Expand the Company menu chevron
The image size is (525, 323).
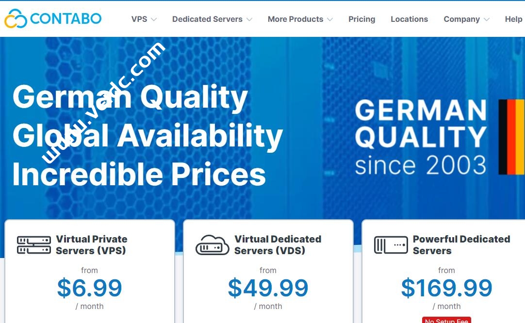click(x=487, y=19)
